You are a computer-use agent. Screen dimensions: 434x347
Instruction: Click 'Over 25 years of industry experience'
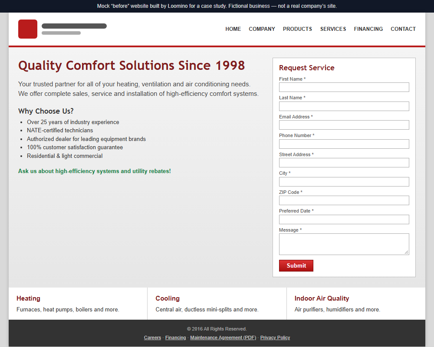tap(73, 122)
